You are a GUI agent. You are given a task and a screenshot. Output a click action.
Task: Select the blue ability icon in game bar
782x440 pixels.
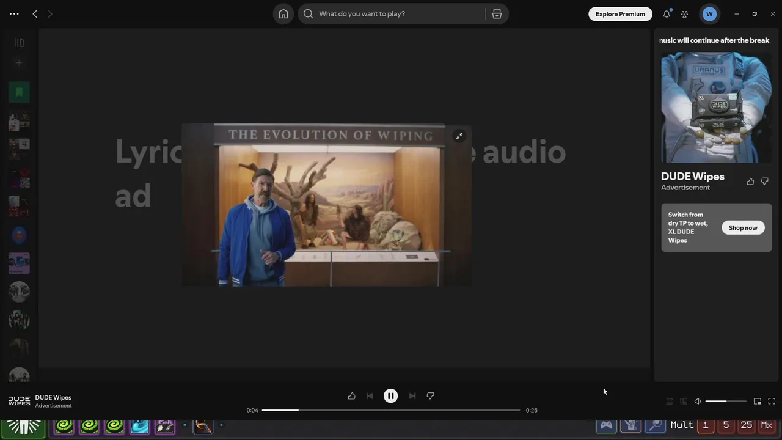139,426
